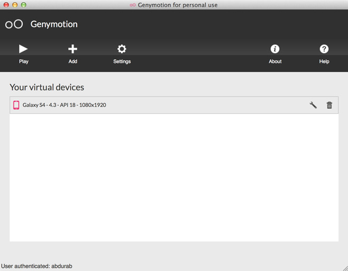Viewport: 348px width, 271px height.
Task: Click the "User authenticated: abdurab" status text
Action: tap(36, 266)
